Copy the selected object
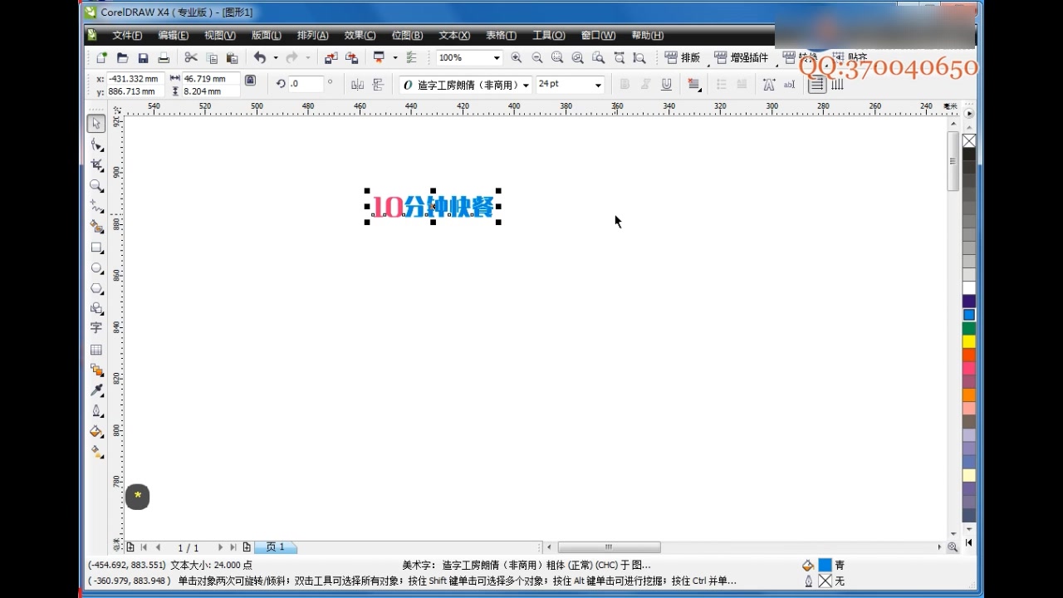Viewport: 1063px width, 598px height. point(212,58)
